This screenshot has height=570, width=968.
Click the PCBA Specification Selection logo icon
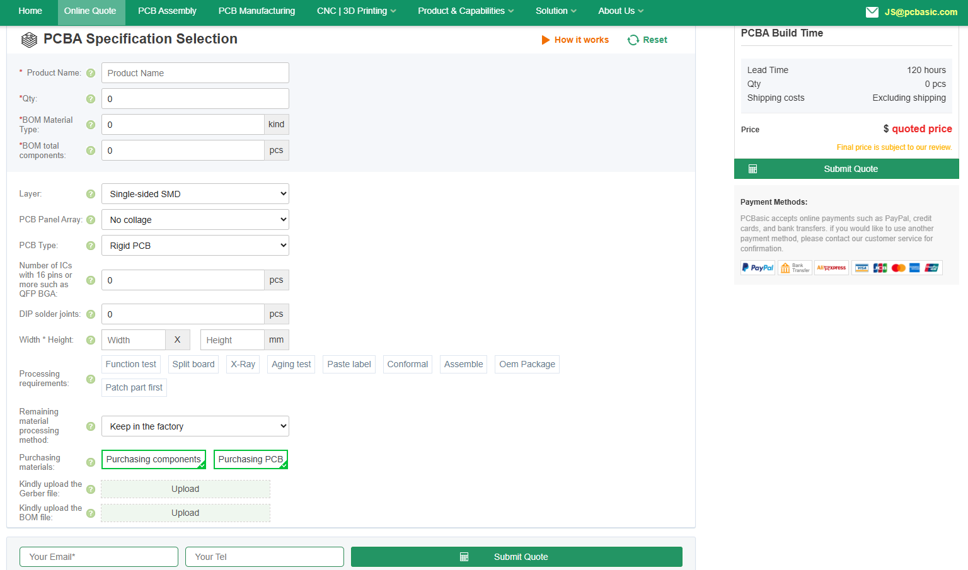click(x=29, y=39)
